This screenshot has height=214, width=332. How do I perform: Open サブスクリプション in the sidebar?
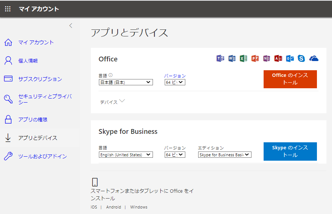click(x=40, y=79)
